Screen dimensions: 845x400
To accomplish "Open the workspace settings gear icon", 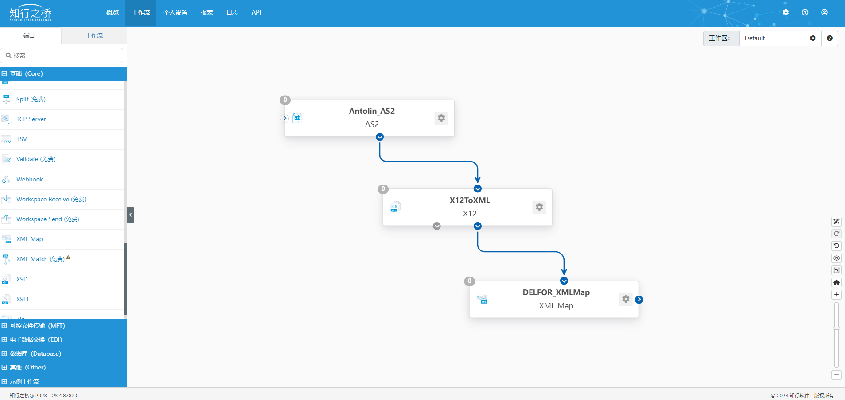I will pos(813,38).
